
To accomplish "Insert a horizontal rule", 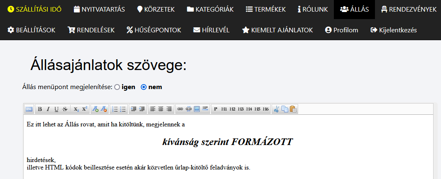I will point(205,109).
